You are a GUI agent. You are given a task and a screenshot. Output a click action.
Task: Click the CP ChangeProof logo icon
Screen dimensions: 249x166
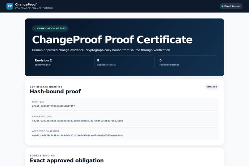(x=10, y=6)
